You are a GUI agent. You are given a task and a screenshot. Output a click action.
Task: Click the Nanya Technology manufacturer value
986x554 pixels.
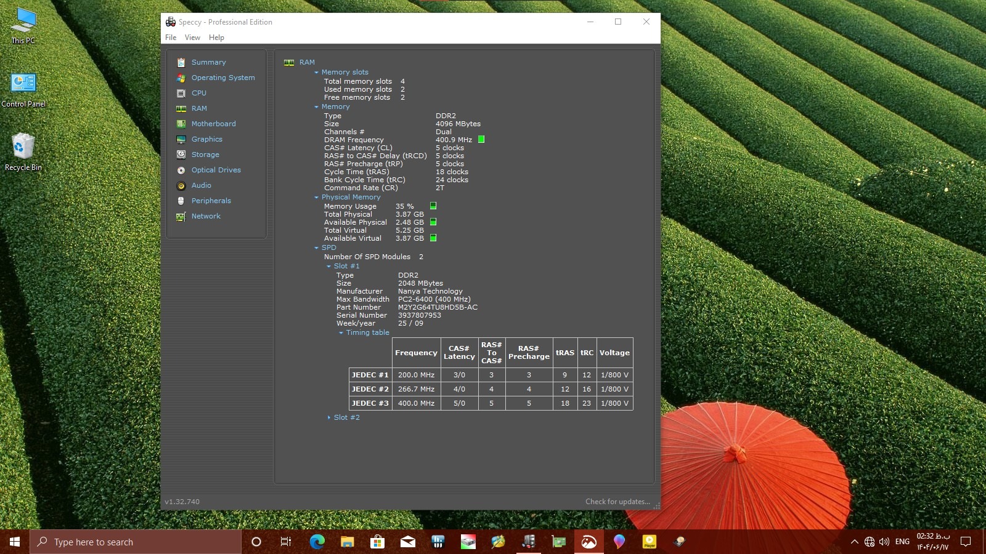click(430, 291)
